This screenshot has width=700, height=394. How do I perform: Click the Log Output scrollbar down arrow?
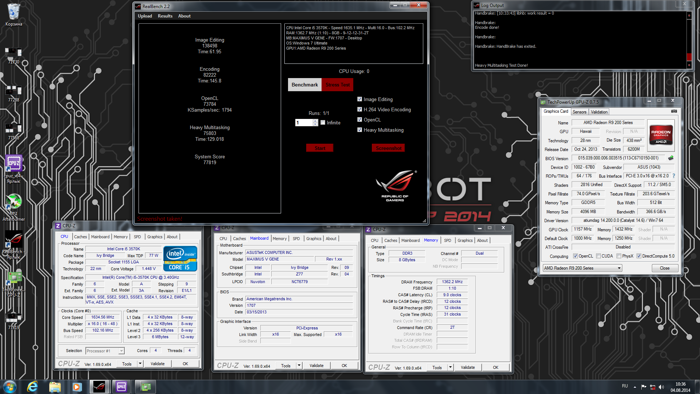[689, 65]
